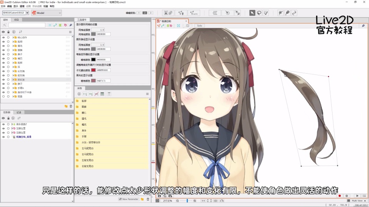This screenshot has width=369, height=207.
Task: Switch to the 项目 tab
Action: tap(16, 20)
